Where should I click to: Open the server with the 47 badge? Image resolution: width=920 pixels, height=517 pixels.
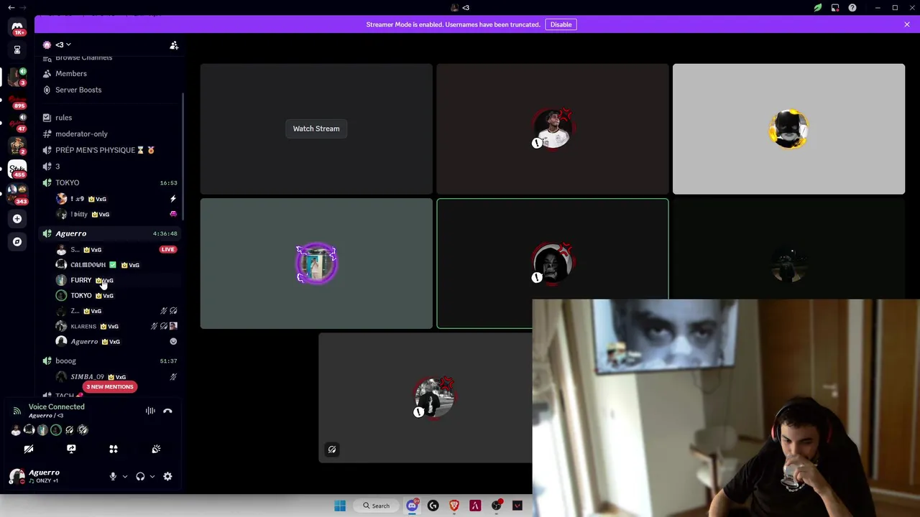[x=17, y=122]
